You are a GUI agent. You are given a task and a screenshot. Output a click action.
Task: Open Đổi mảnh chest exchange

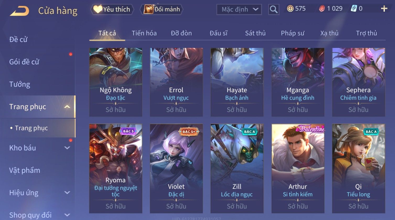(161, 9)
